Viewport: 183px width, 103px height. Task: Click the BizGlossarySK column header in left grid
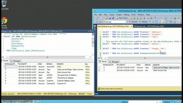pyautogui.click(x=11, y=64)
